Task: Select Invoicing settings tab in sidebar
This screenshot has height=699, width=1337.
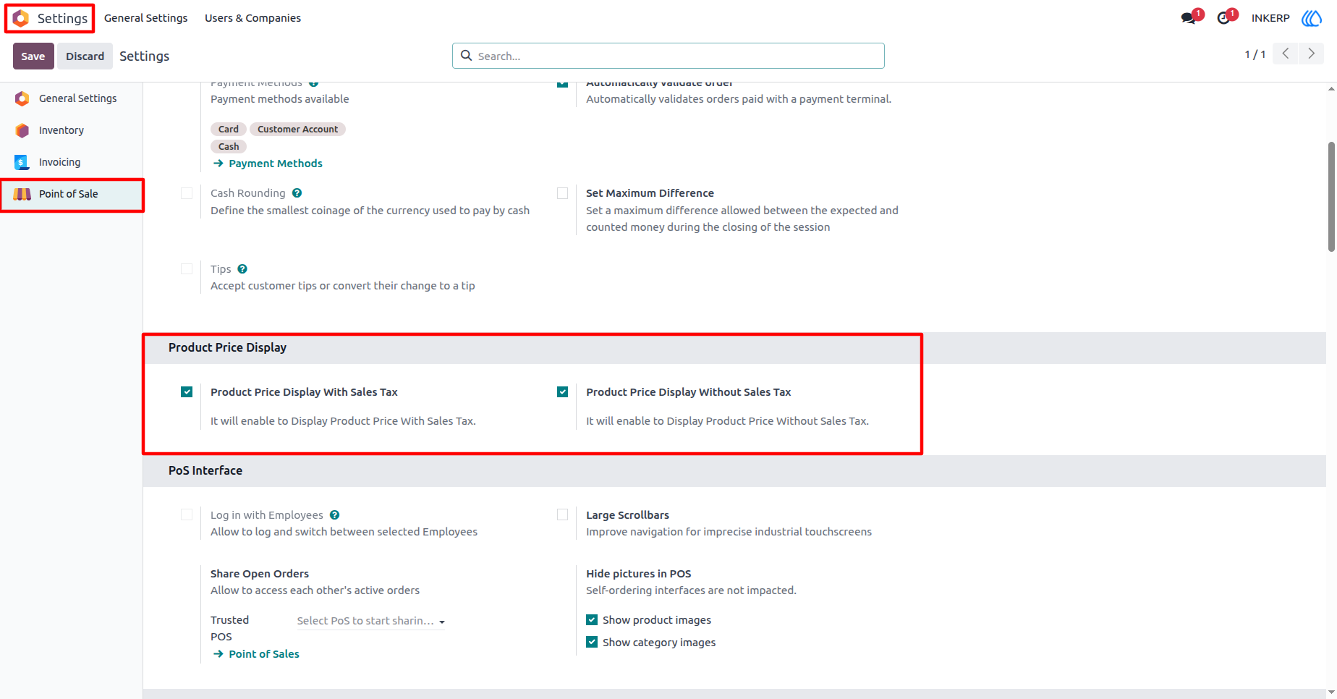Action: tap(71, 162)
